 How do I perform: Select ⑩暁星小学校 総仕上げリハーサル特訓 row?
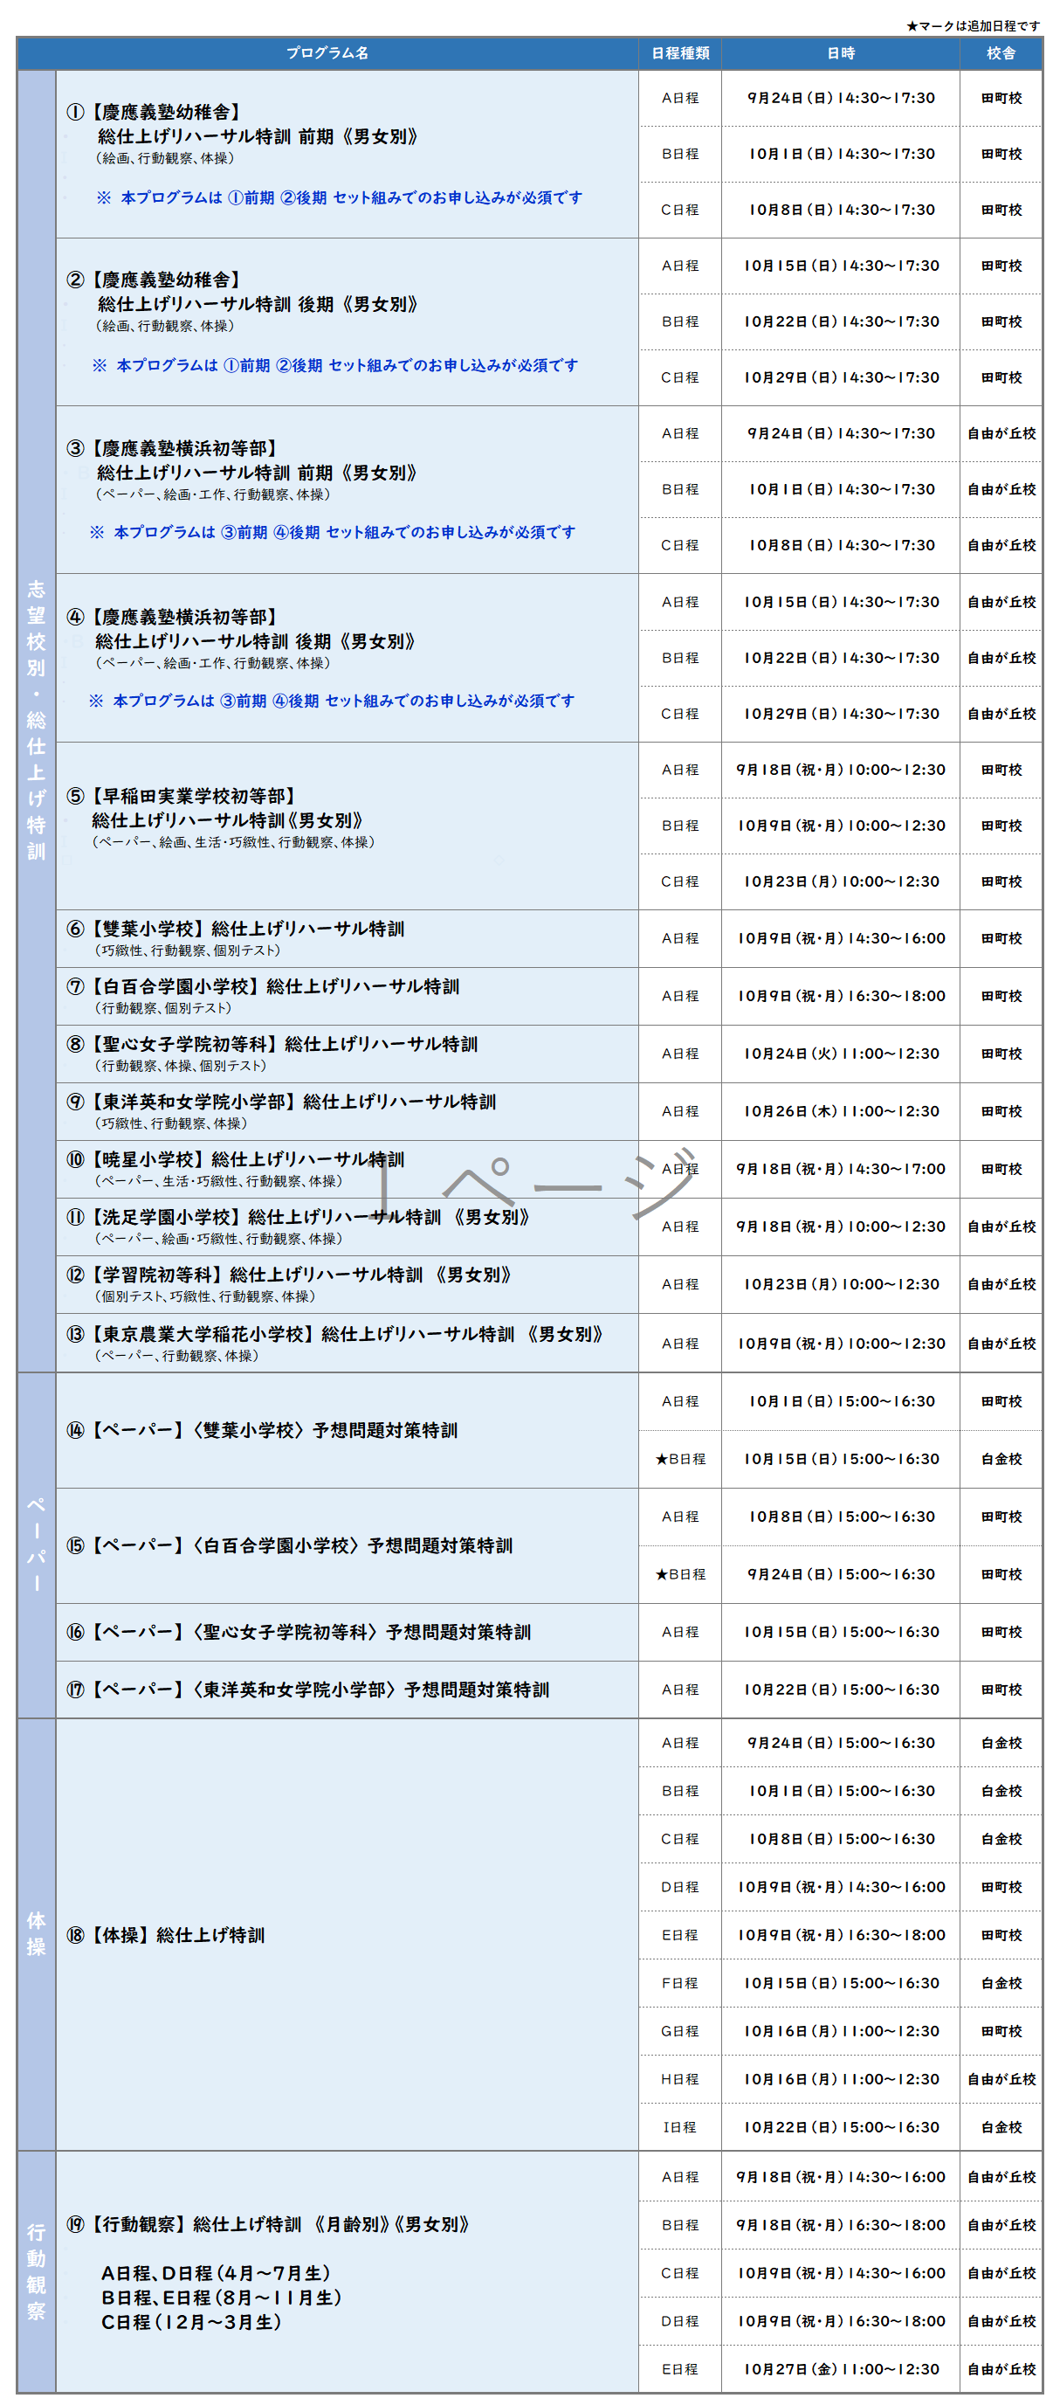pos(347,1168)
